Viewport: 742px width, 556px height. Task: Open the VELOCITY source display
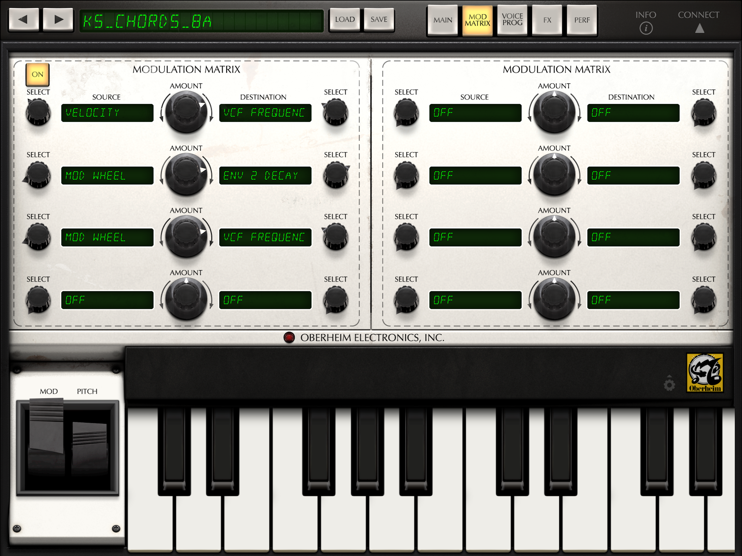coord(107,113)
